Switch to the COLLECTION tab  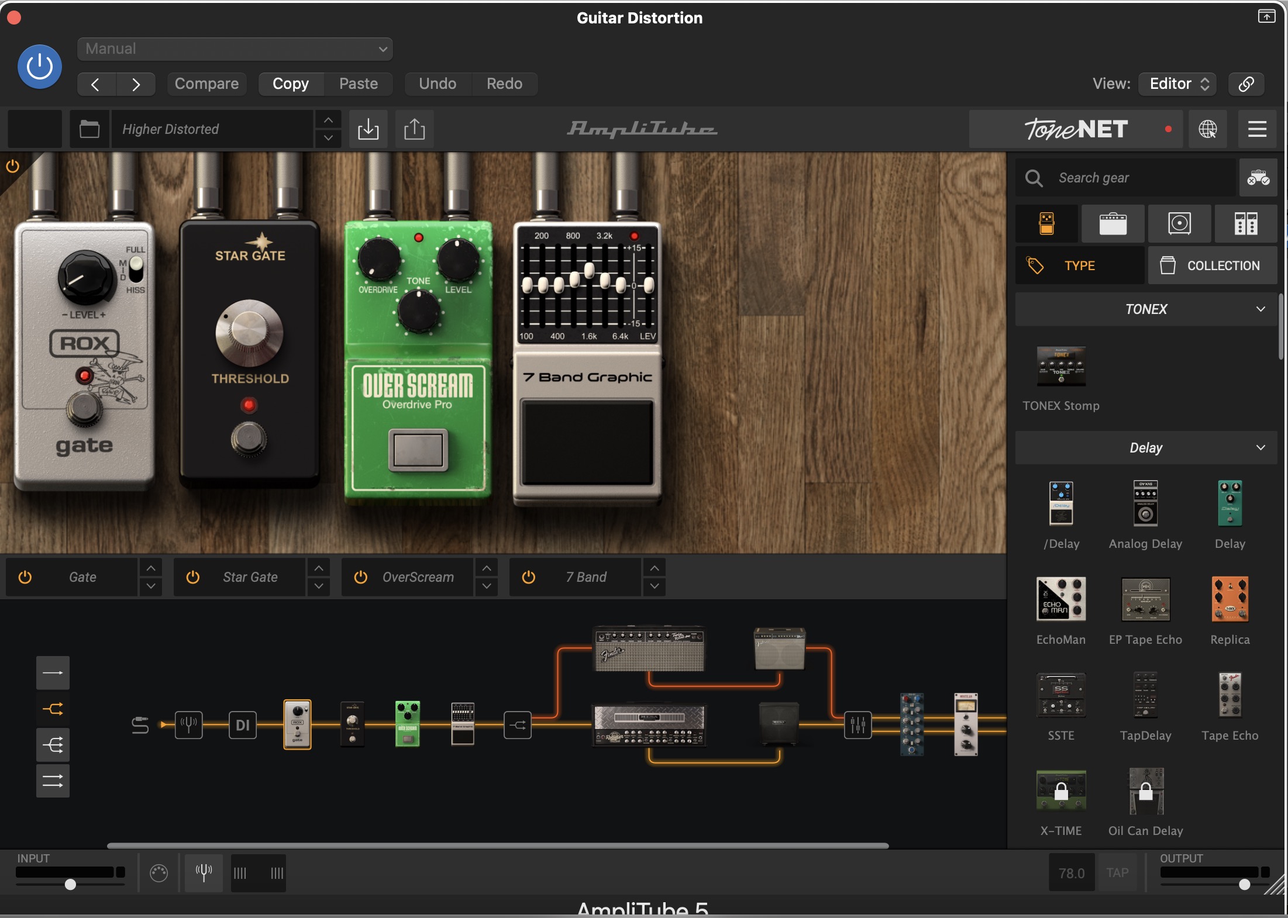tap(1213, 265)
